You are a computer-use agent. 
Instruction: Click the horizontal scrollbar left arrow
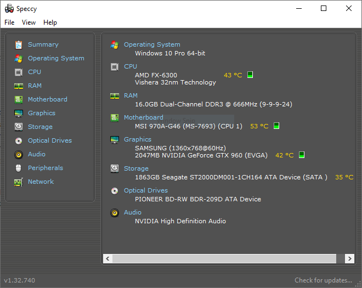tap(108, 259)
